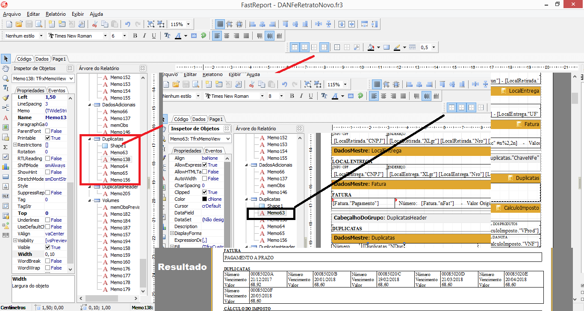Open a report with the folder icon
The image size is (584, 311).
(19, 24)
